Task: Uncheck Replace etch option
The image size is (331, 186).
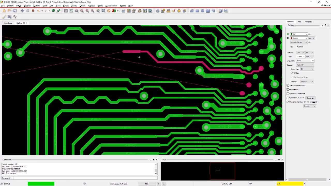Action: click(288, 89)
